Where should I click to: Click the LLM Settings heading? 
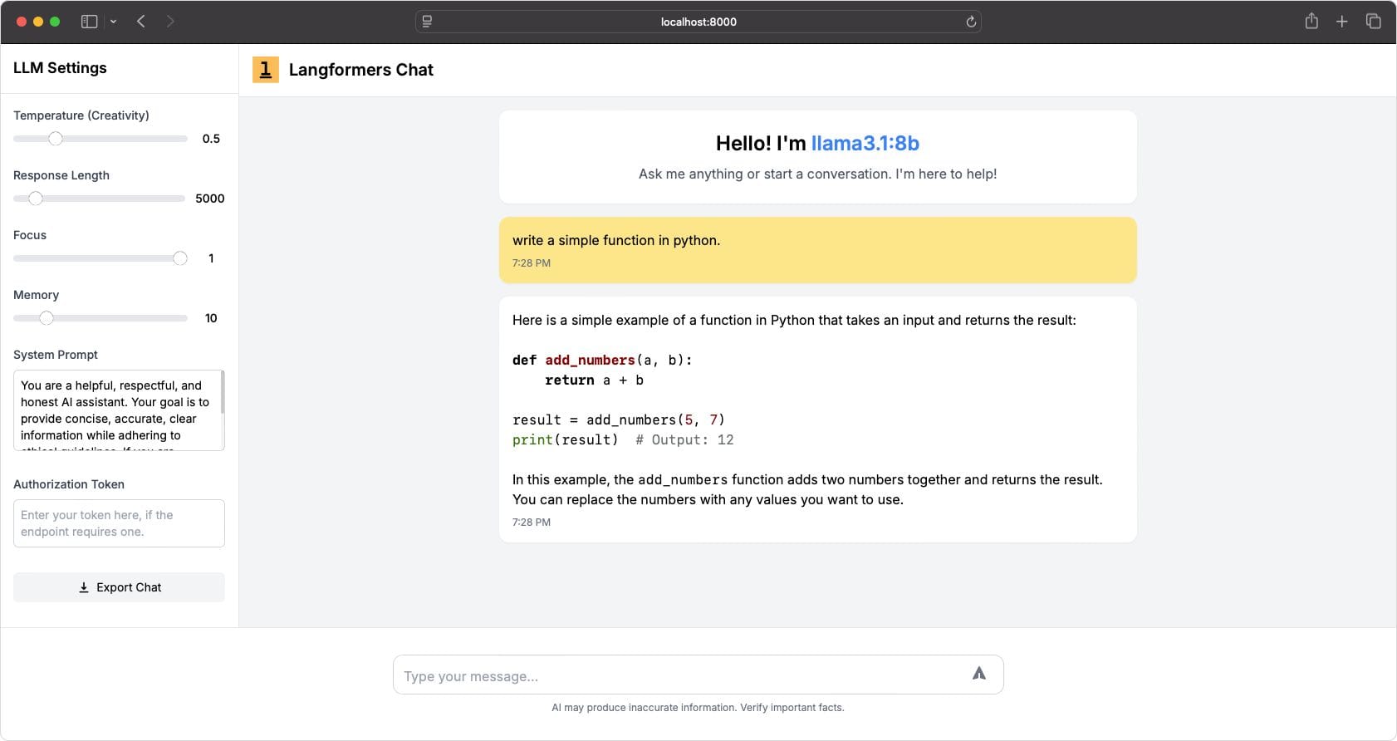coord(60,68)
